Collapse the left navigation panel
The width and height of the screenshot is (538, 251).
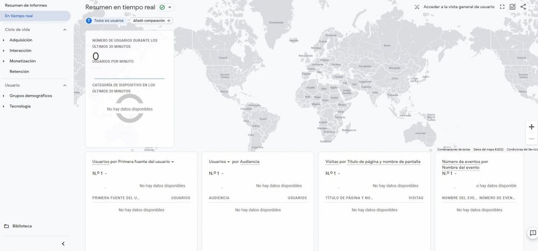pyautogui.click(x=63, y=244)
